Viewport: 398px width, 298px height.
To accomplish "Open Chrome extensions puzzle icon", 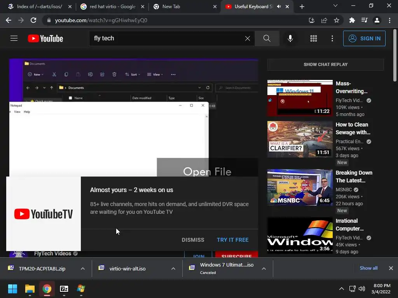I will (352, 20).
